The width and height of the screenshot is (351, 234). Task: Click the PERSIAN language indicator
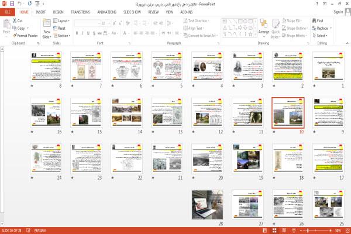point(40,230)
